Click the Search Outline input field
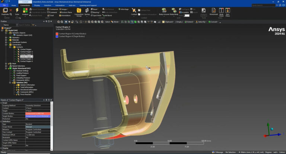 coord(25,25)
